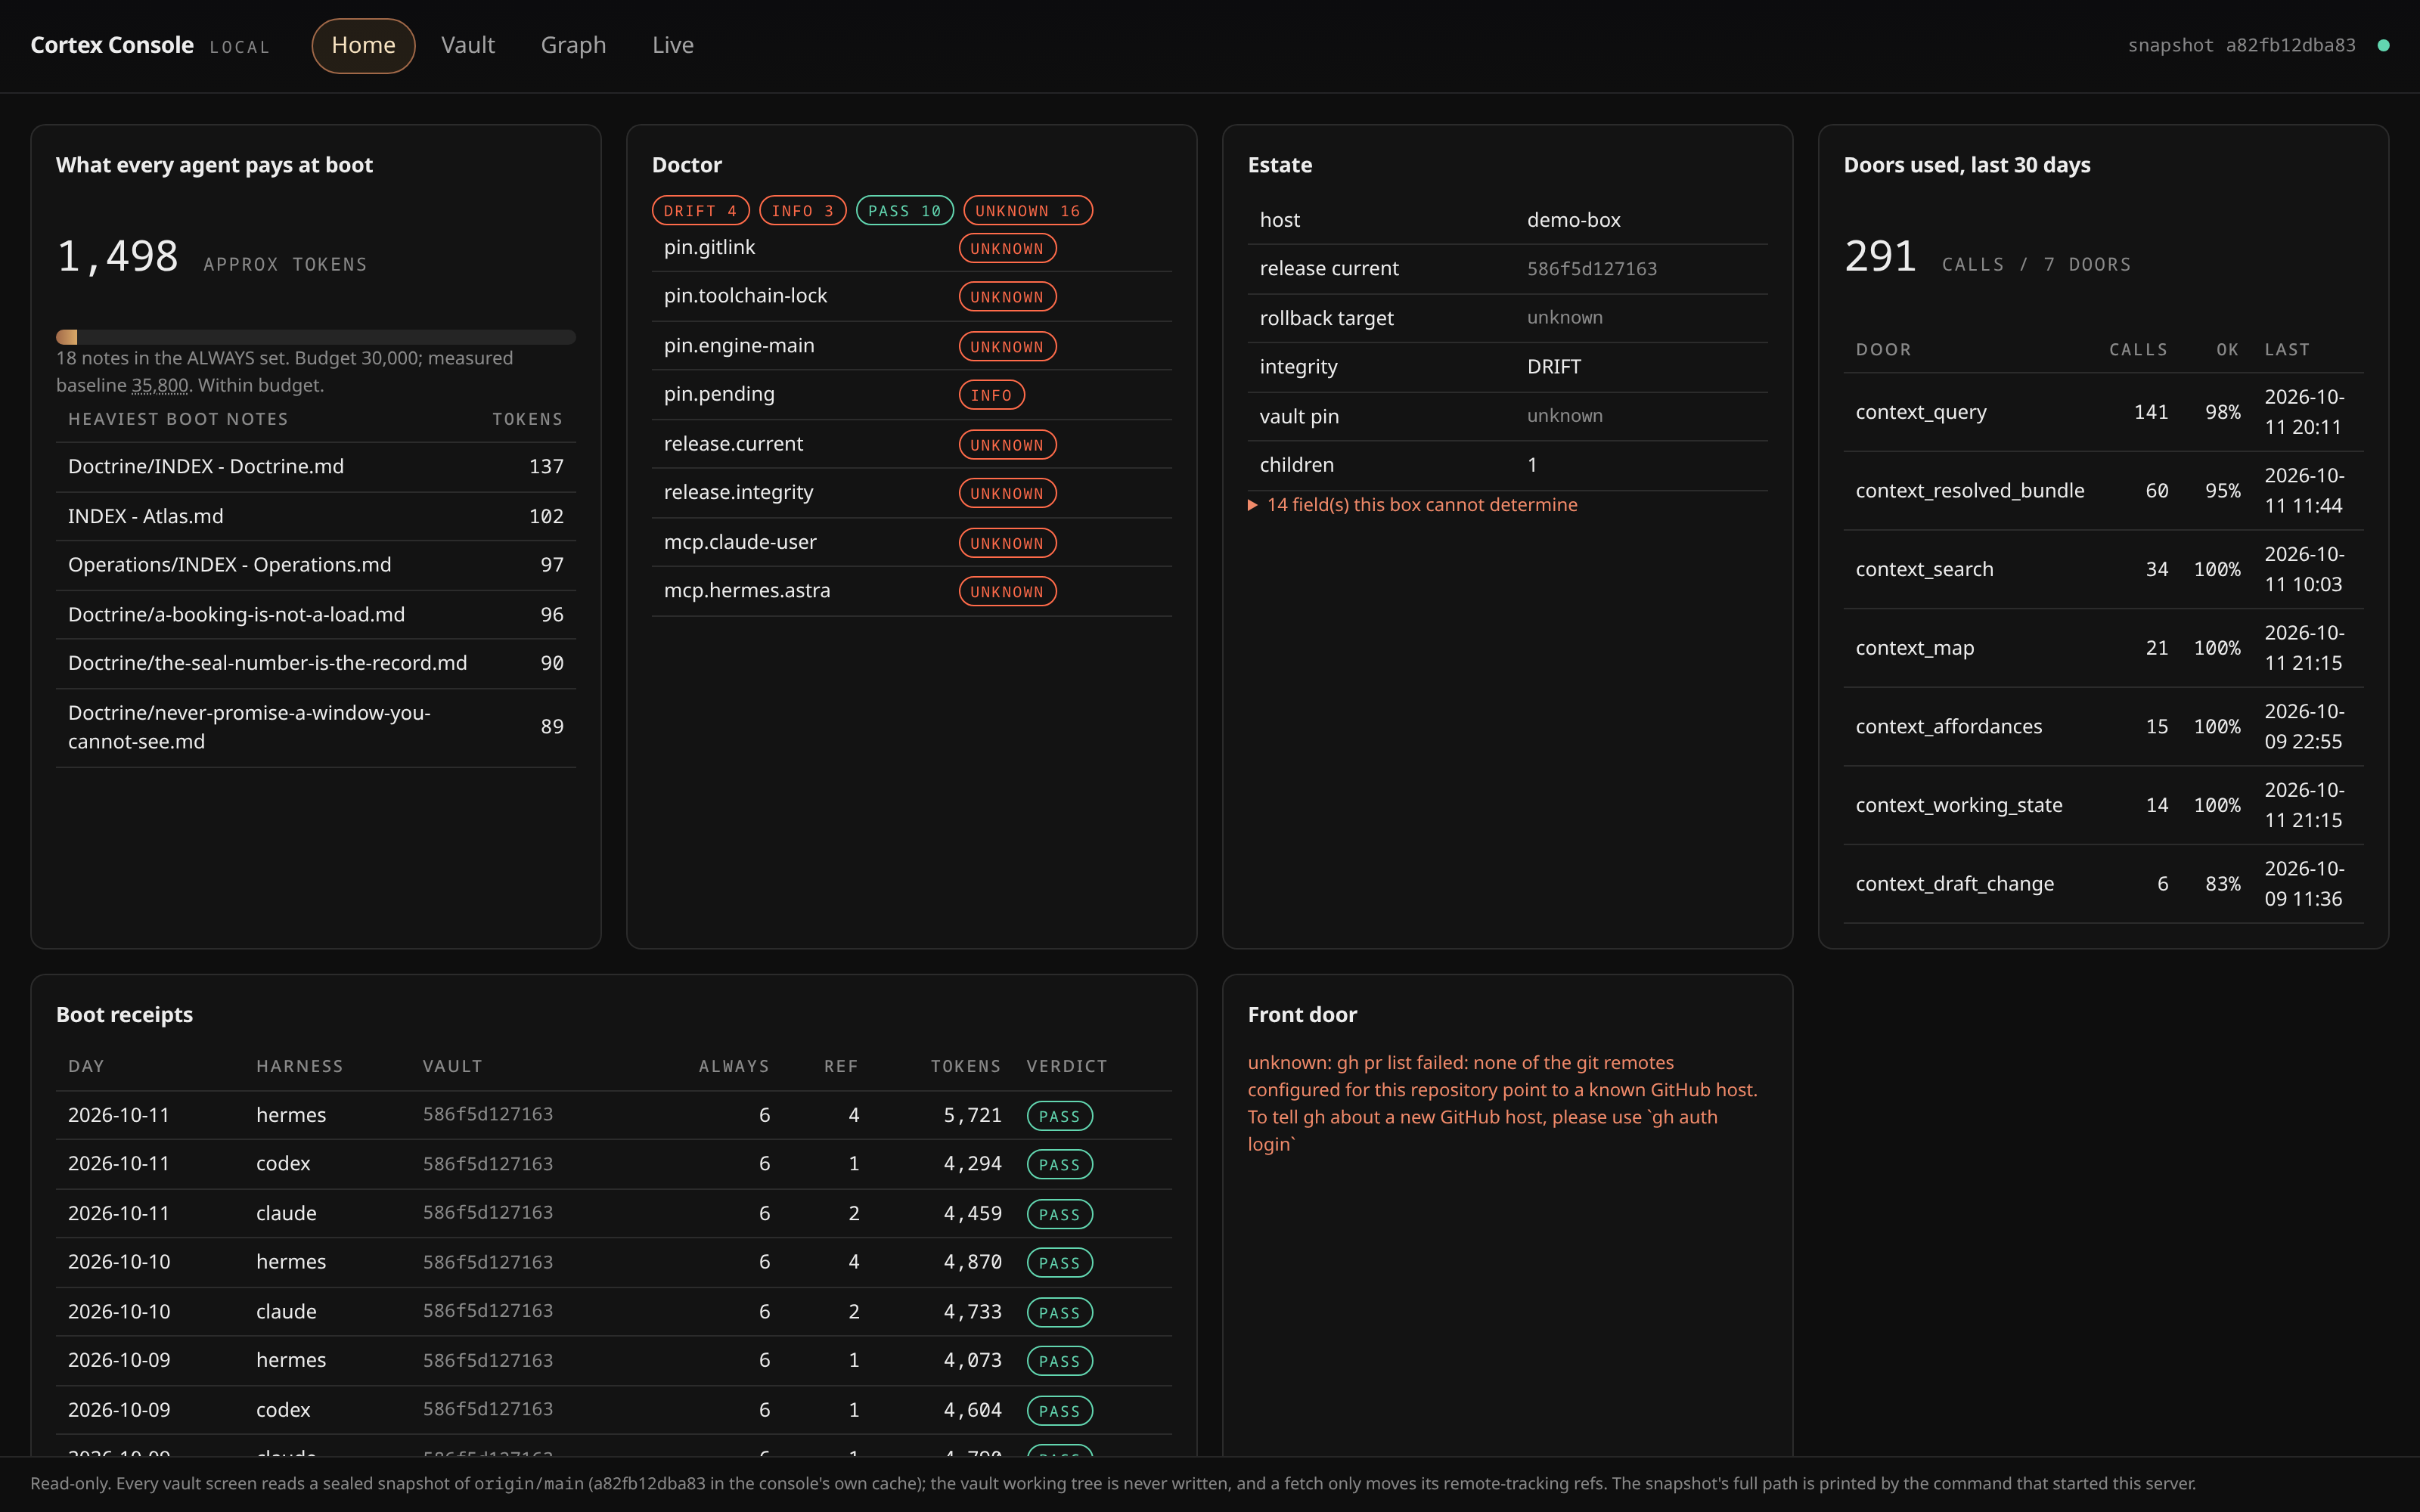Click the Front door gh error message
This screenshot has width=2420, height=1512.
pyautogui.click(x=1502, y=1103)
